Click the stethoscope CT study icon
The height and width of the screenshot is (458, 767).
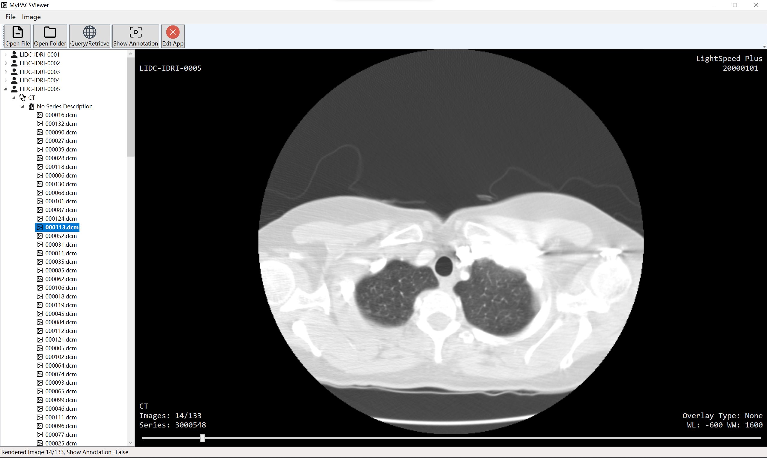point(22,98)
